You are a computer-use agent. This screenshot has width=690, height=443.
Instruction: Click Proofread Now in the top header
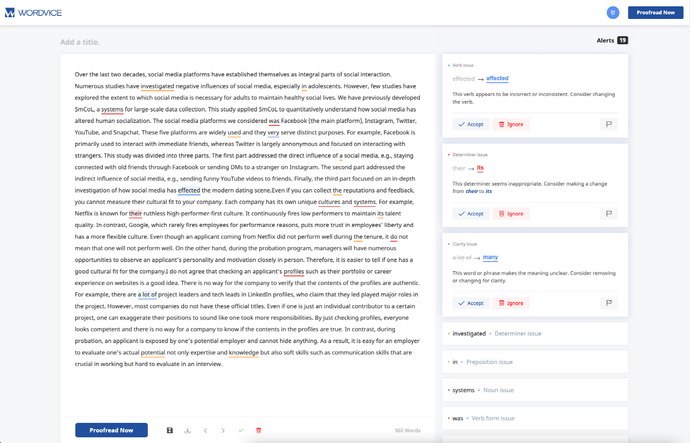tap(655, 13)
